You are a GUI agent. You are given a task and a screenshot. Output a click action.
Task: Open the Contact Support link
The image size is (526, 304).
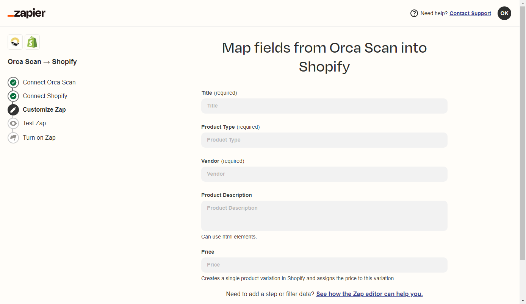[470, 13]
